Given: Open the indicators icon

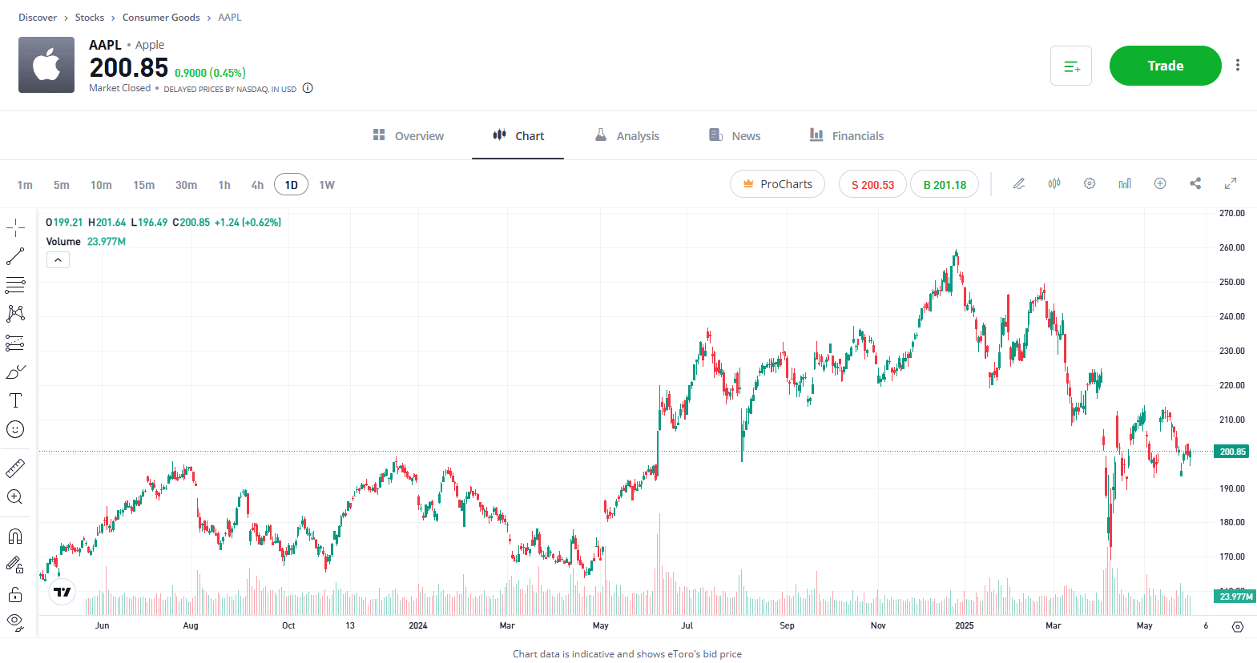Looking at the screenshot, I should tap(1125, 183).
